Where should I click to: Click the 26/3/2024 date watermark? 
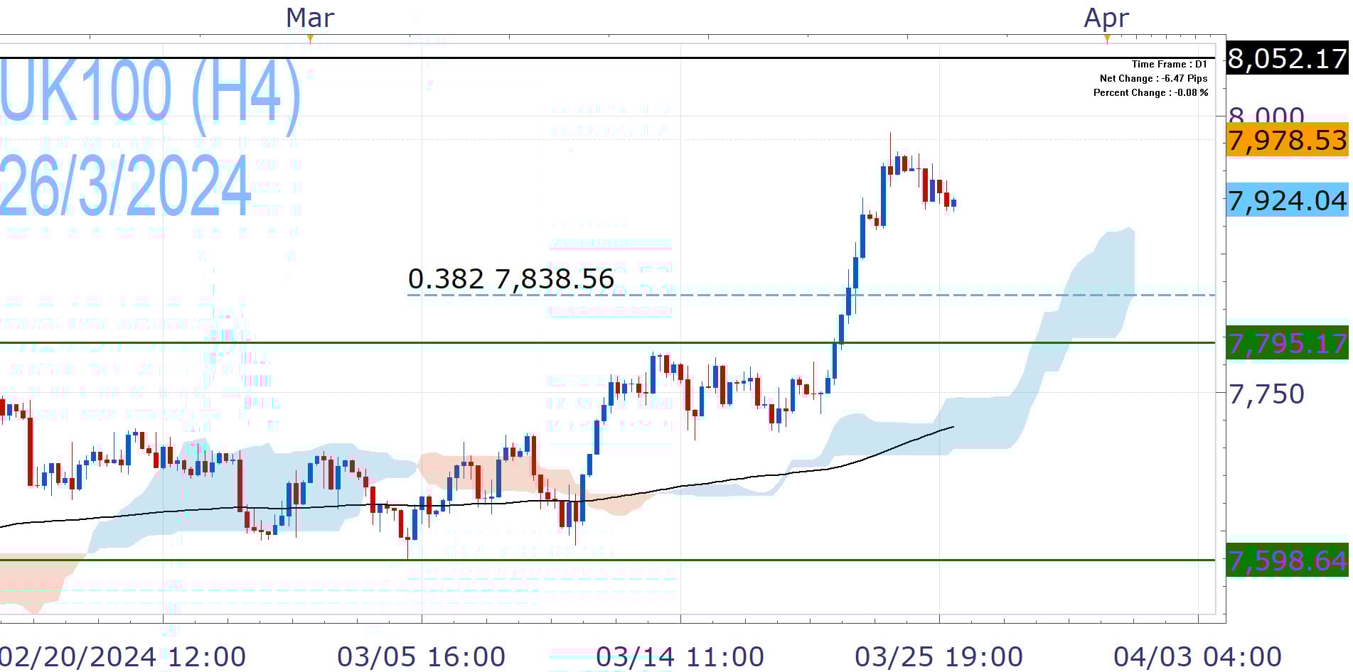coord(125,186)
